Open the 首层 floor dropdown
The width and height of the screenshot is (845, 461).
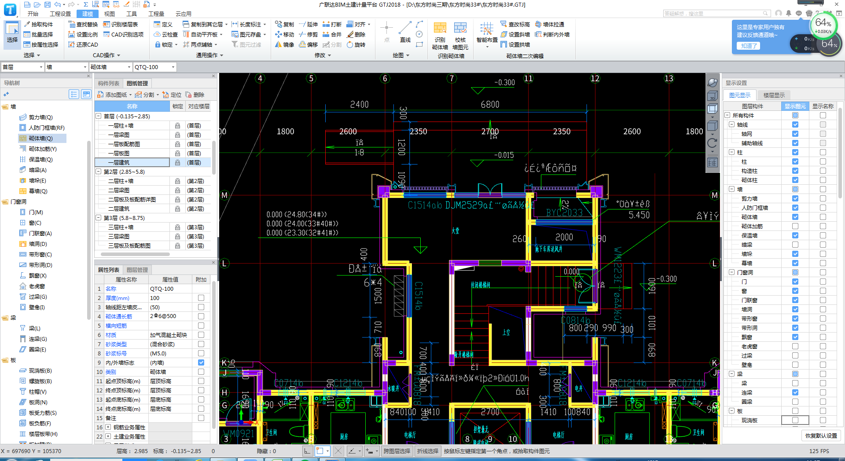[22, 67]
